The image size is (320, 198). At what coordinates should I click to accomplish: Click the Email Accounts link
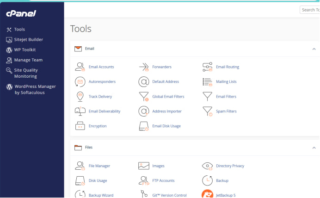coord(101,67)
